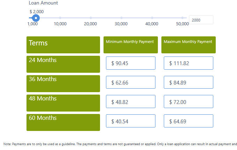237x150 pixels.
Task: Click the 60 Months maximum payment $64.69 field
Action: (x=188, y=121)
